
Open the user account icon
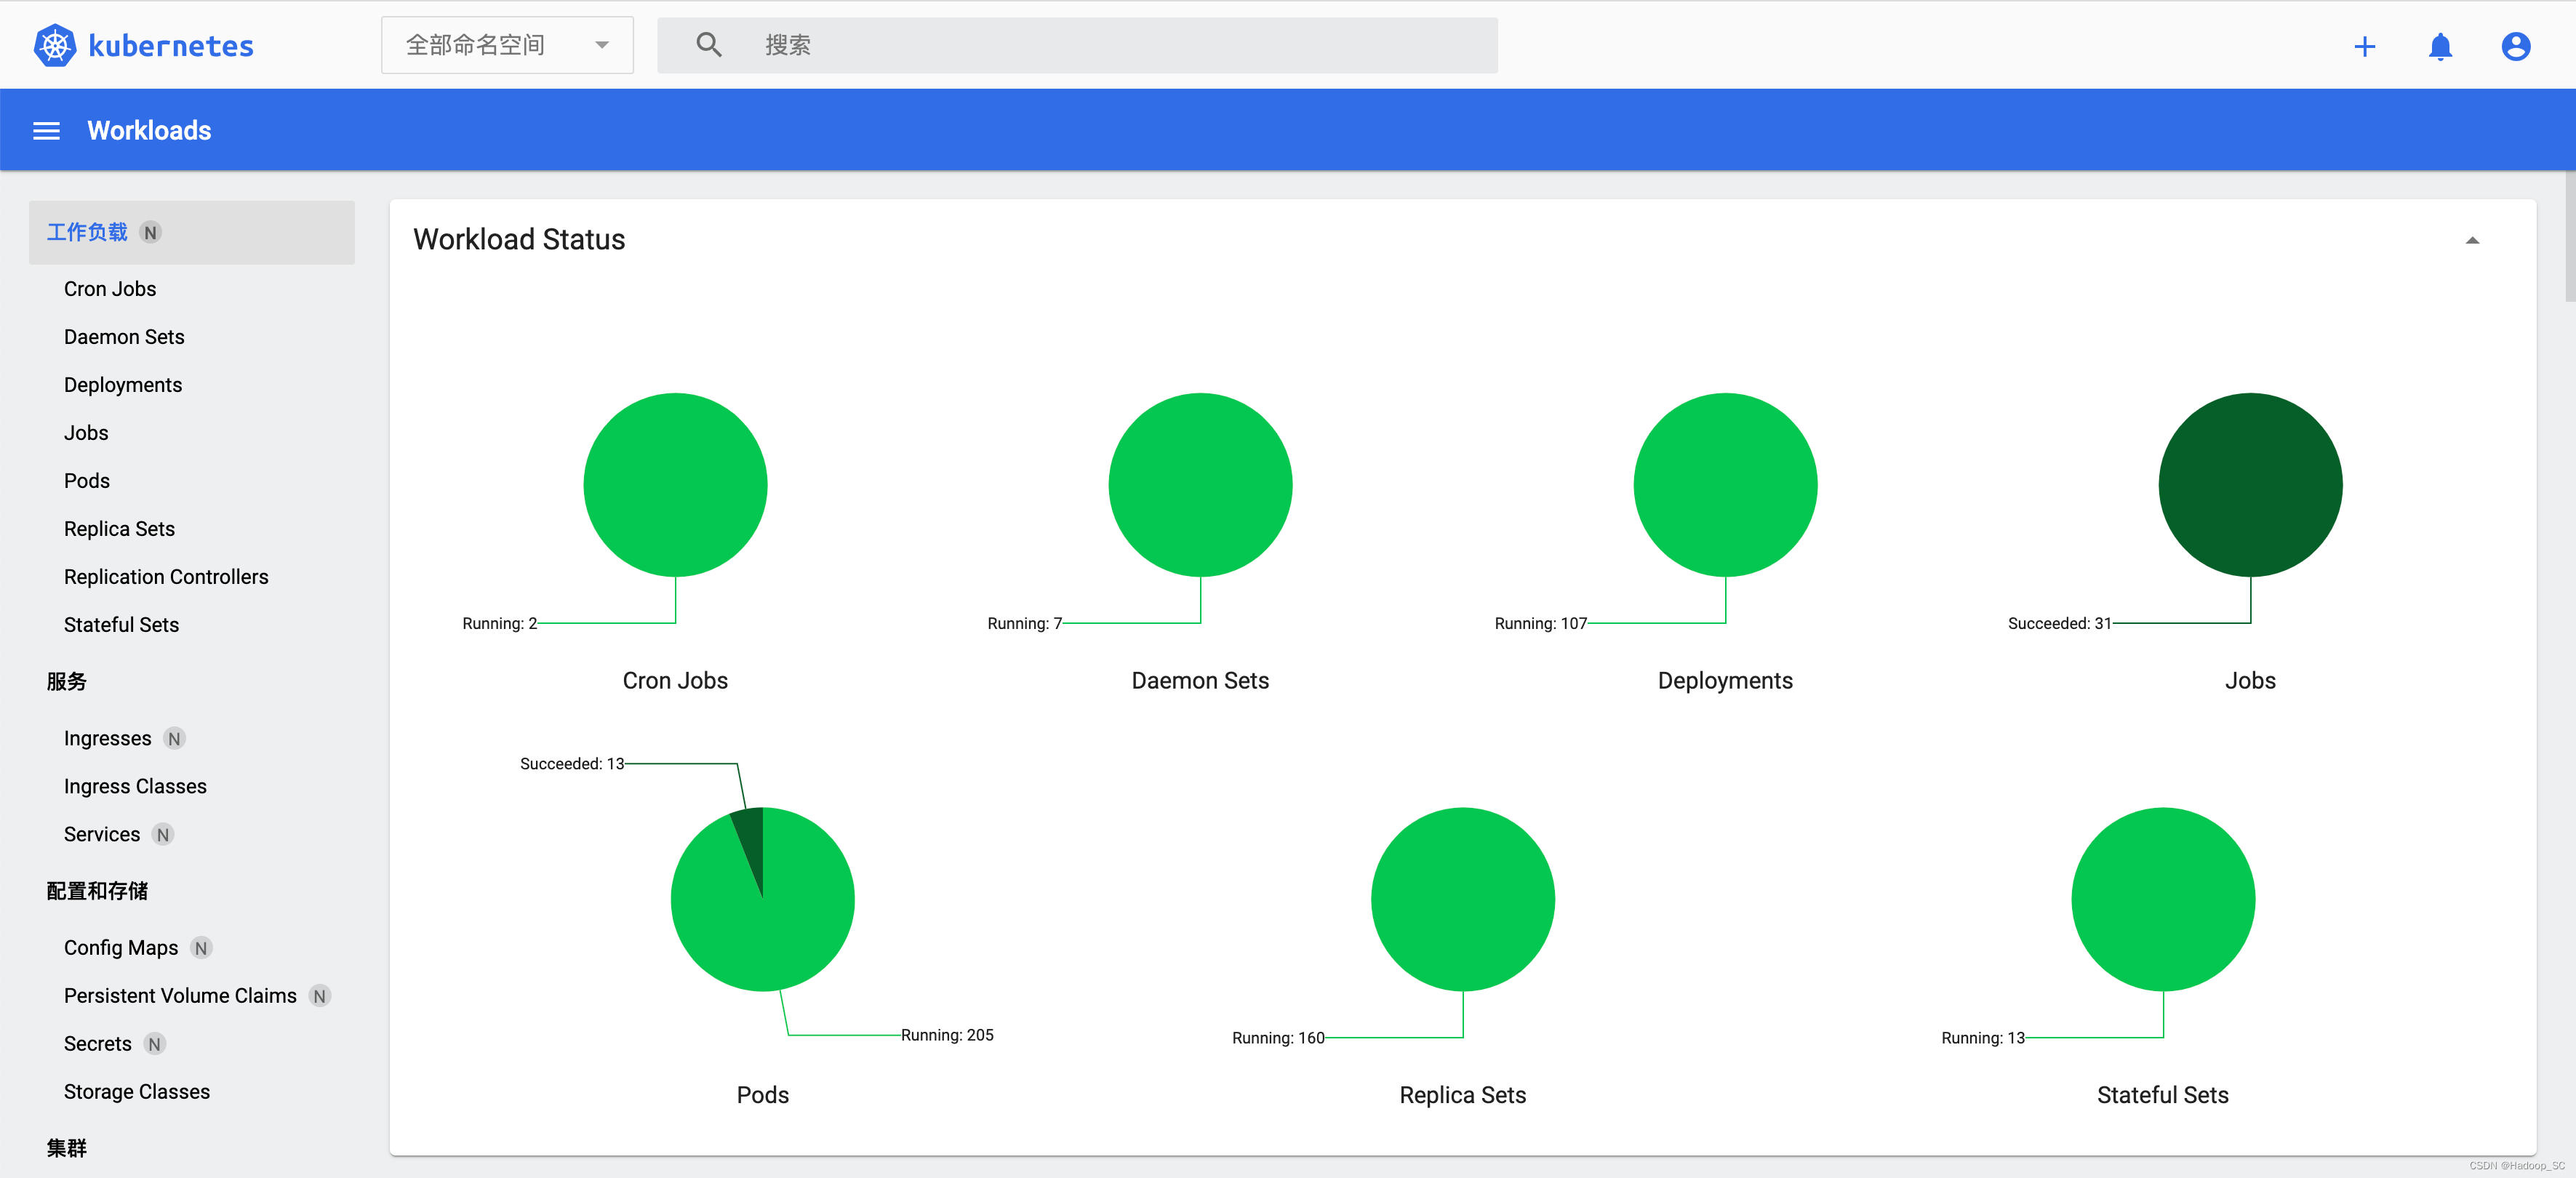click(2515, 46)
